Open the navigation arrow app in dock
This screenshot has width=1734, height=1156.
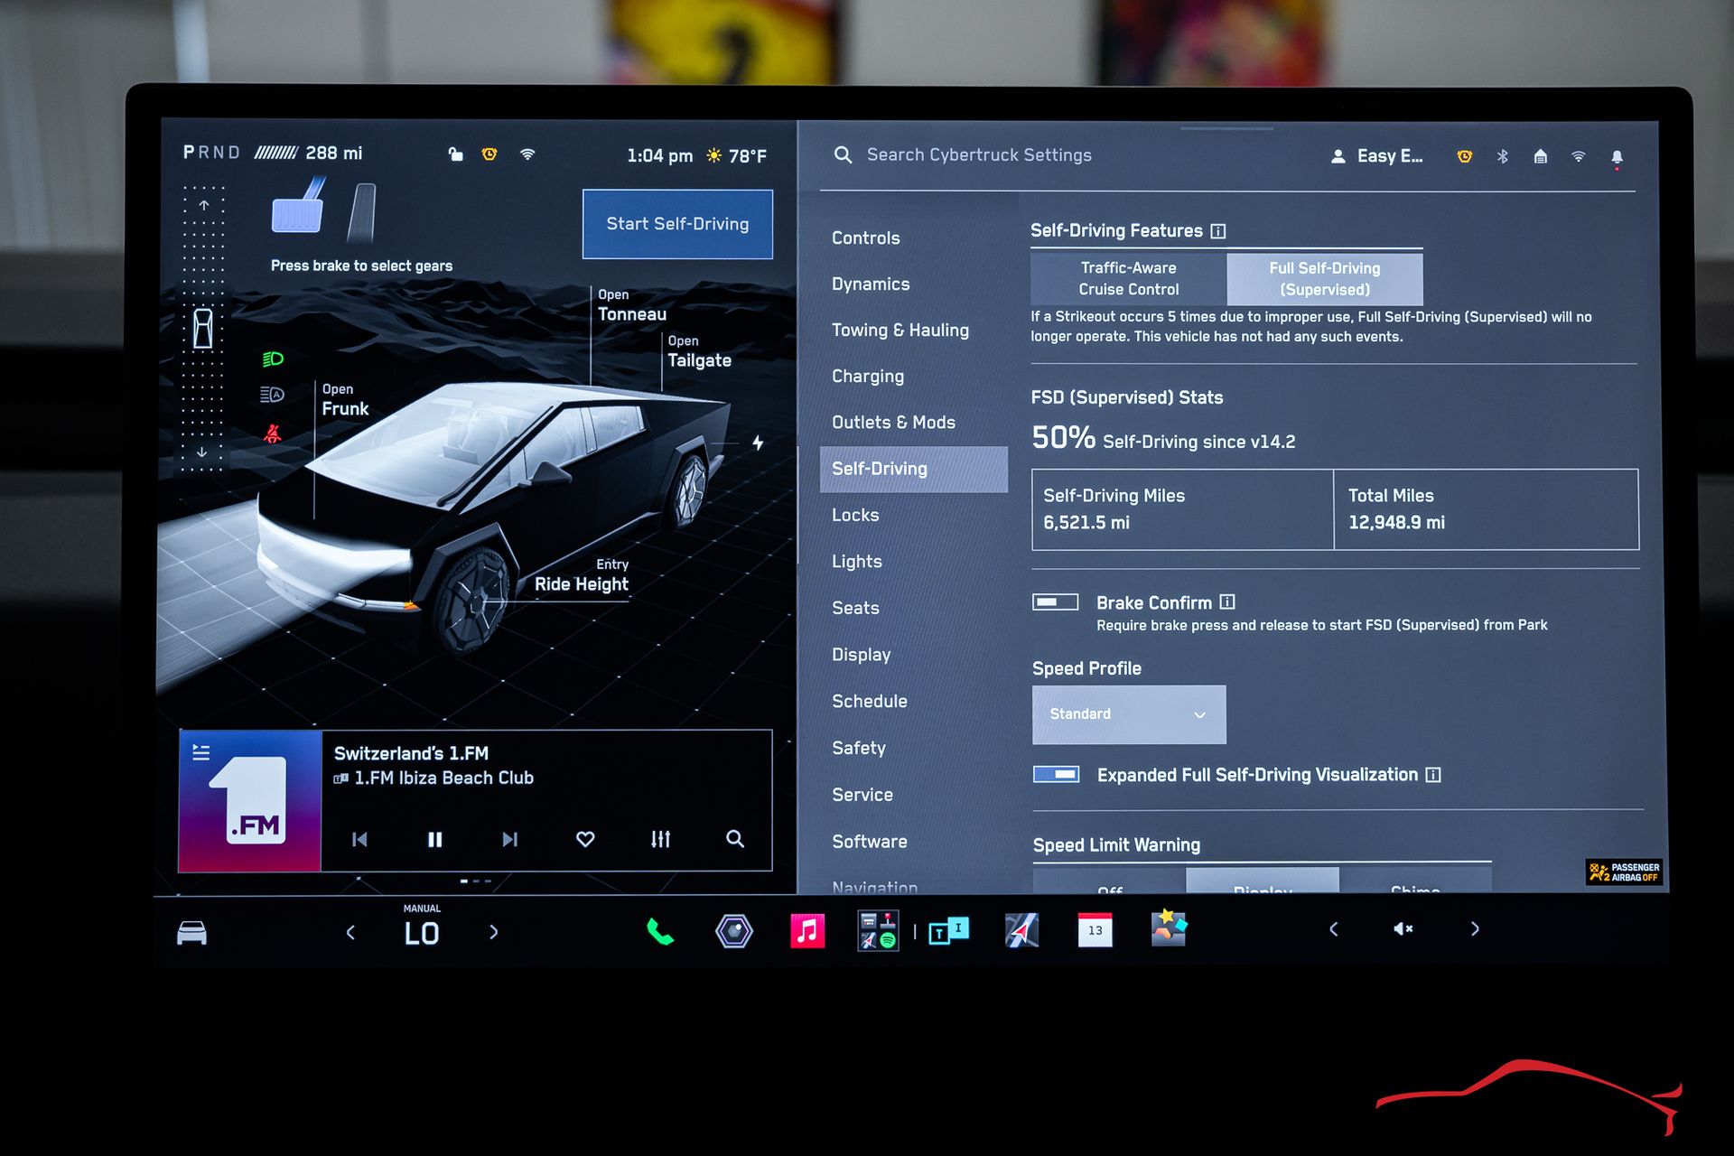1022,930
